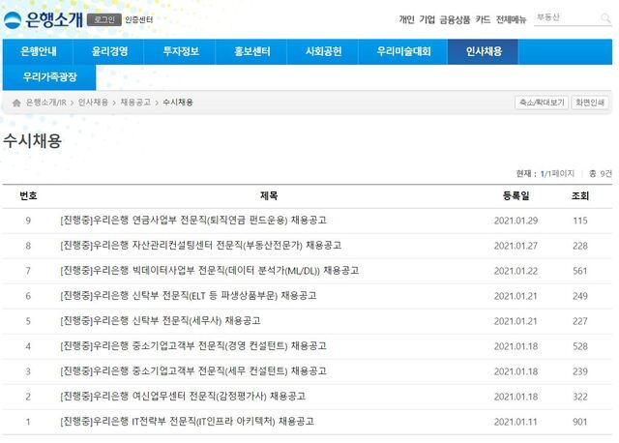This screenshot has height=443, width=619.
Task: Select 개인 in top menu
Action: tap(406, 19)
